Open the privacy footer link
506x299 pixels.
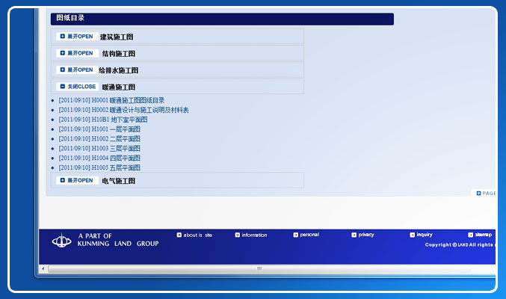coord(362,235)
